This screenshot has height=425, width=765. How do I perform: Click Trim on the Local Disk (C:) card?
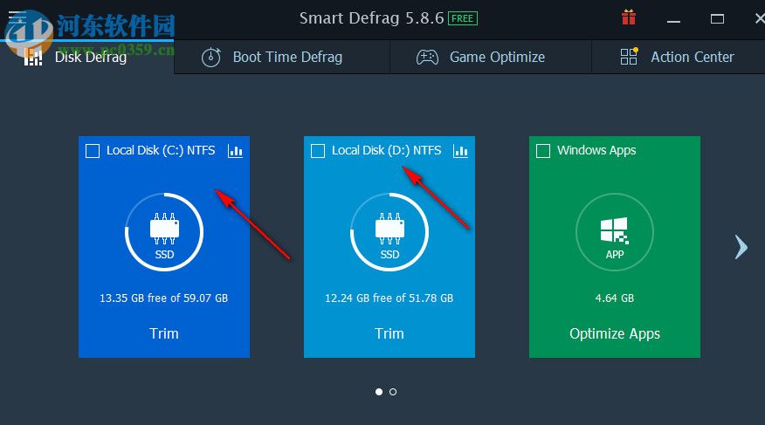click(x=164, y=333)
